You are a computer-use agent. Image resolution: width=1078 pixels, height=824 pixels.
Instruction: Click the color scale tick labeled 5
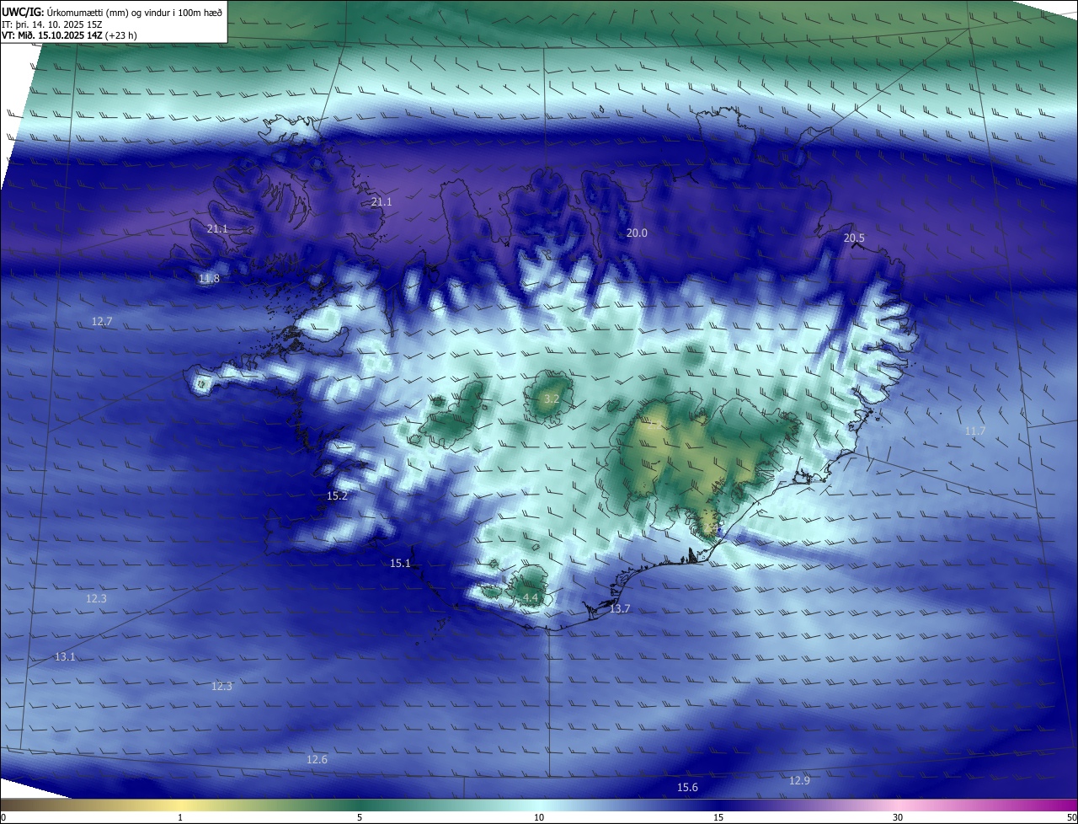360,817
